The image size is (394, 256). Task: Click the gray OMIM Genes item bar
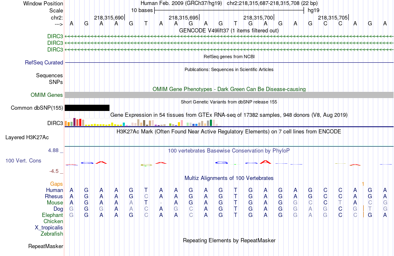click(229, 95)
